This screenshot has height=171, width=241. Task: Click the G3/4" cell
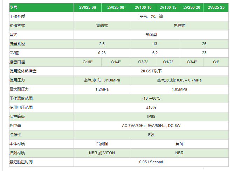[x=192, y=62]
